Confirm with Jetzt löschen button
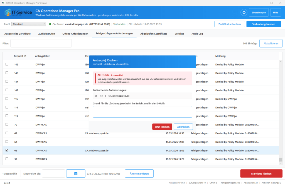 click(x=162, y=127)
